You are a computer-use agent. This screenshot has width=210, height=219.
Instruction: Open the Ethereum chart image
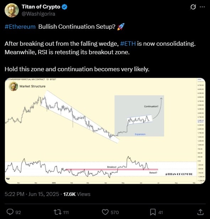pyautogui.click(x=105, y=131)
